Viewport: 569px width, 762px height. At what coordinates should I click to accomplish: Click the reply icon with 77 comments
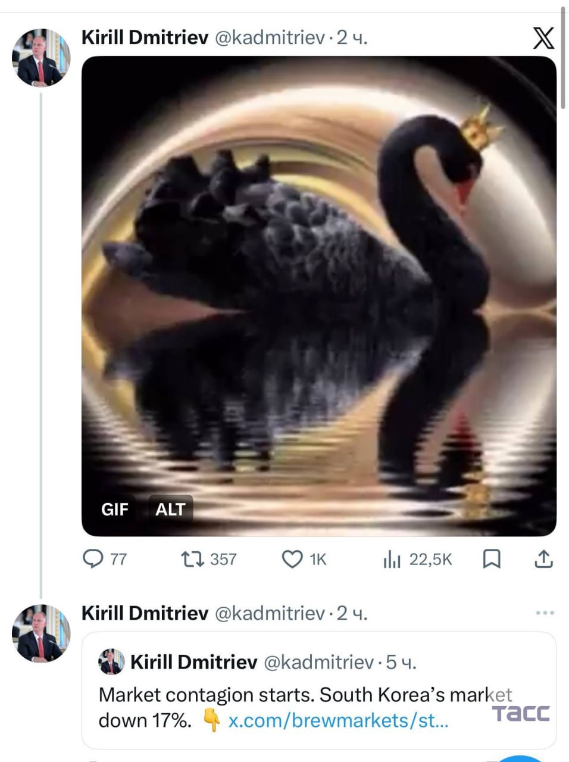click(93, 559)
